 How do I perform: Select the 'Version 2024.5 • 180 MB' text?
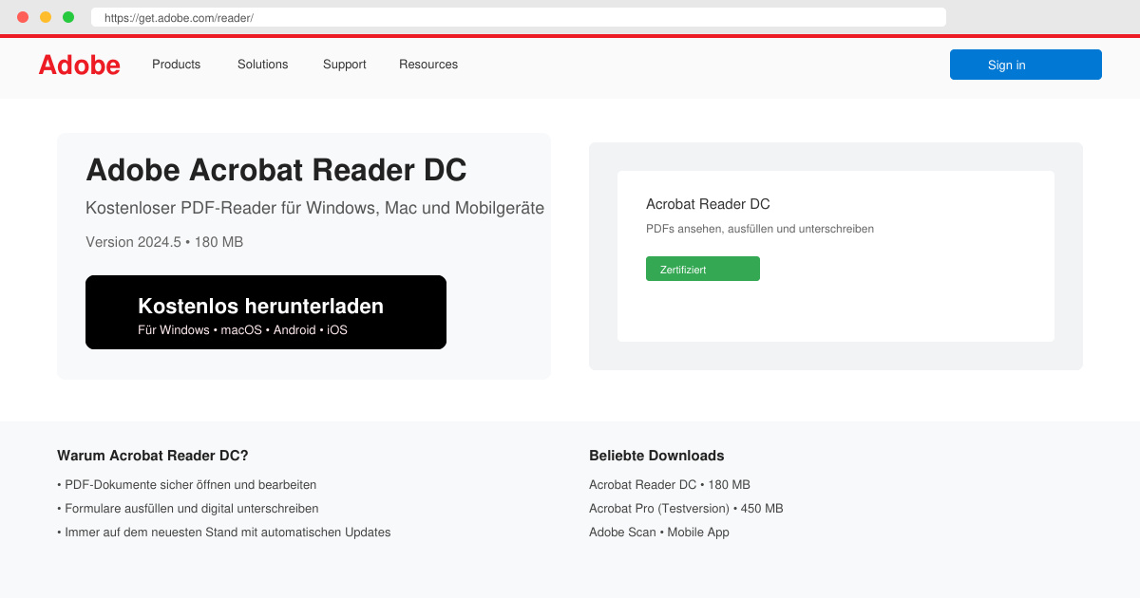click(x=164, y=242)
